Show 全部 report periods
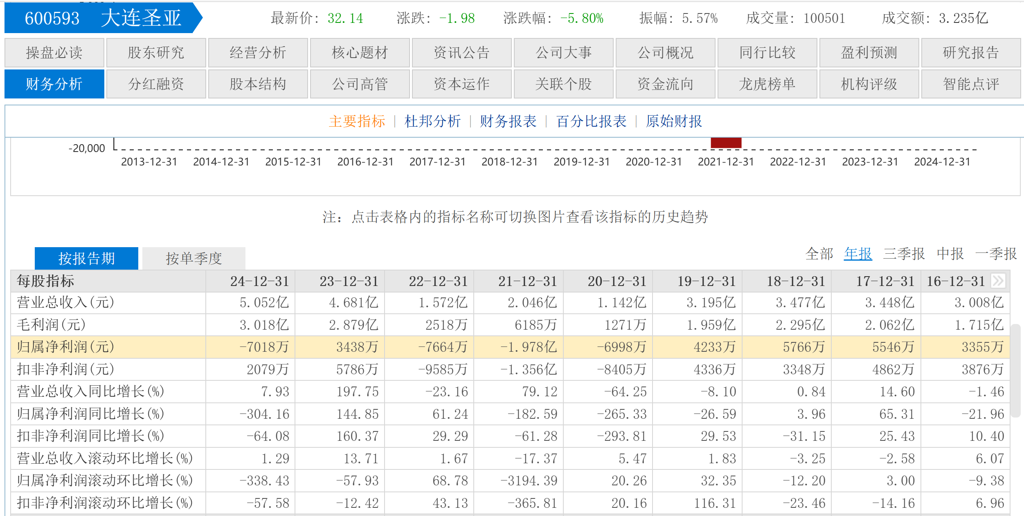 tap(819, 254)
